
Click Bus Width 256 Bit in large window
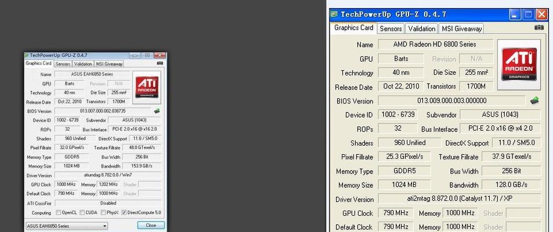pos(511,171)
